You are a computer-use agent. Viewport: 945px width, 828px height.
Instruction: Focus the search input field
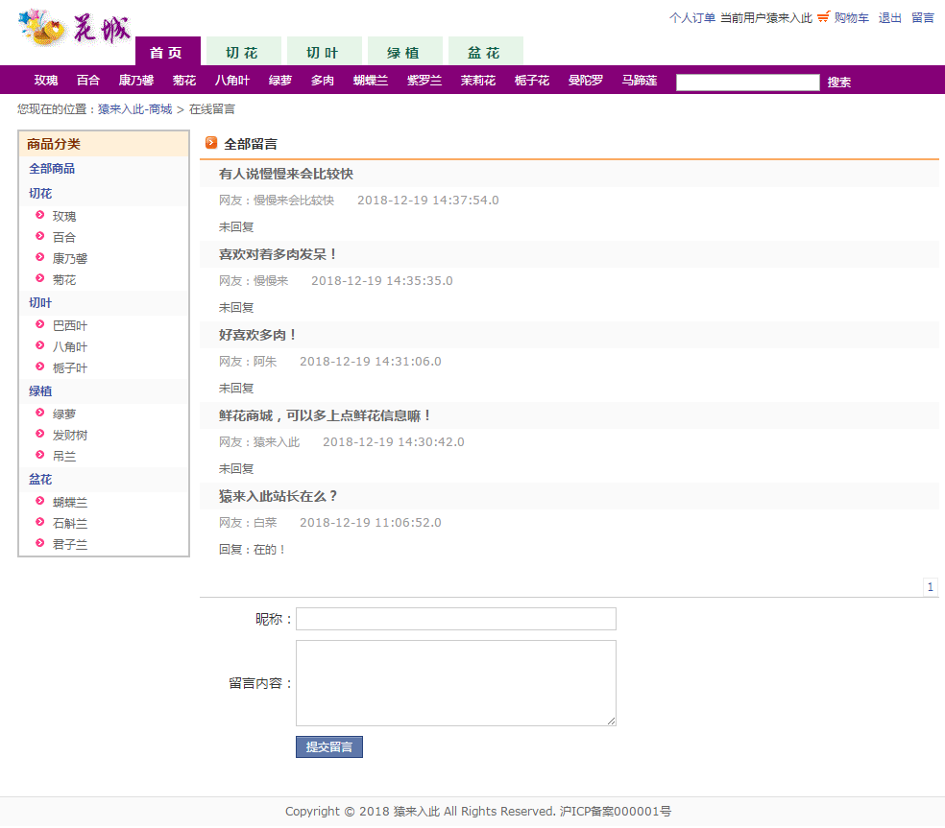747,82
